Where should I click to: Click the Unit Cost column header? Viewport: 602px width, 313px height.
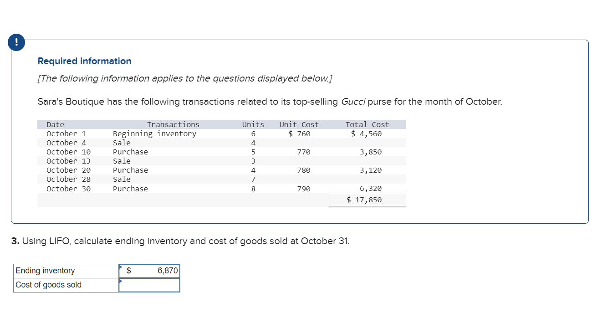tap(298, 124)
